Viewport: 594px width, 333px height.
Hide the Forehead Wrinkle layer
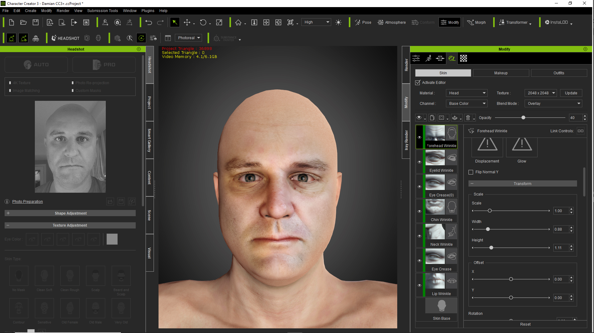(x=419, y=137)
